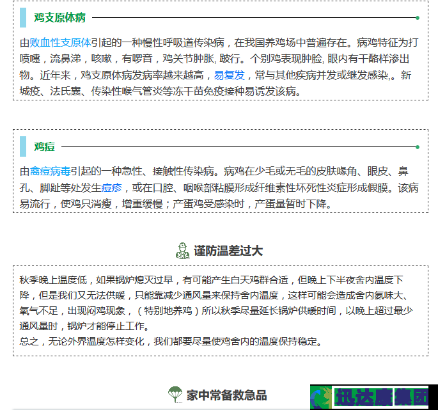Click the 家中常备救急品 heading text
Screen dimensions: 438x410
click(226, 395)
